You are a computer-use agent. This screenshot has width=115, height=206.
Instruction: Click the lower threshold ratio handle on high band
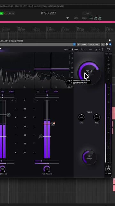[x=41, y=136]
